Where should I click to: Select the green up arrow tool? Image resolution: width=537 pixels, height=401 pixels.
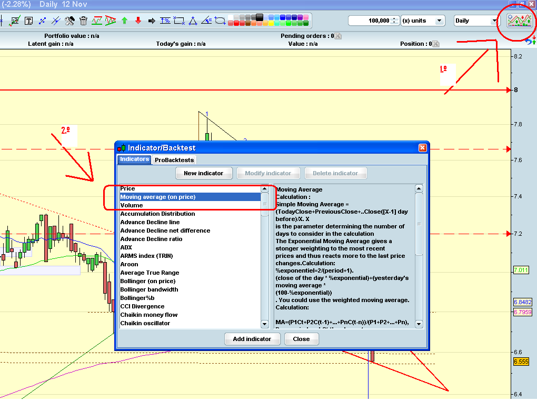[124, 21]
